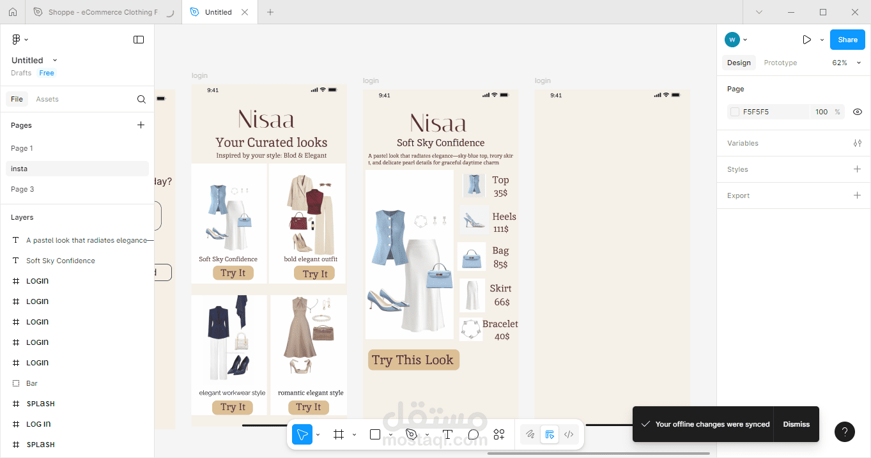
Task: Select the insta page
Action: [77, 169]
